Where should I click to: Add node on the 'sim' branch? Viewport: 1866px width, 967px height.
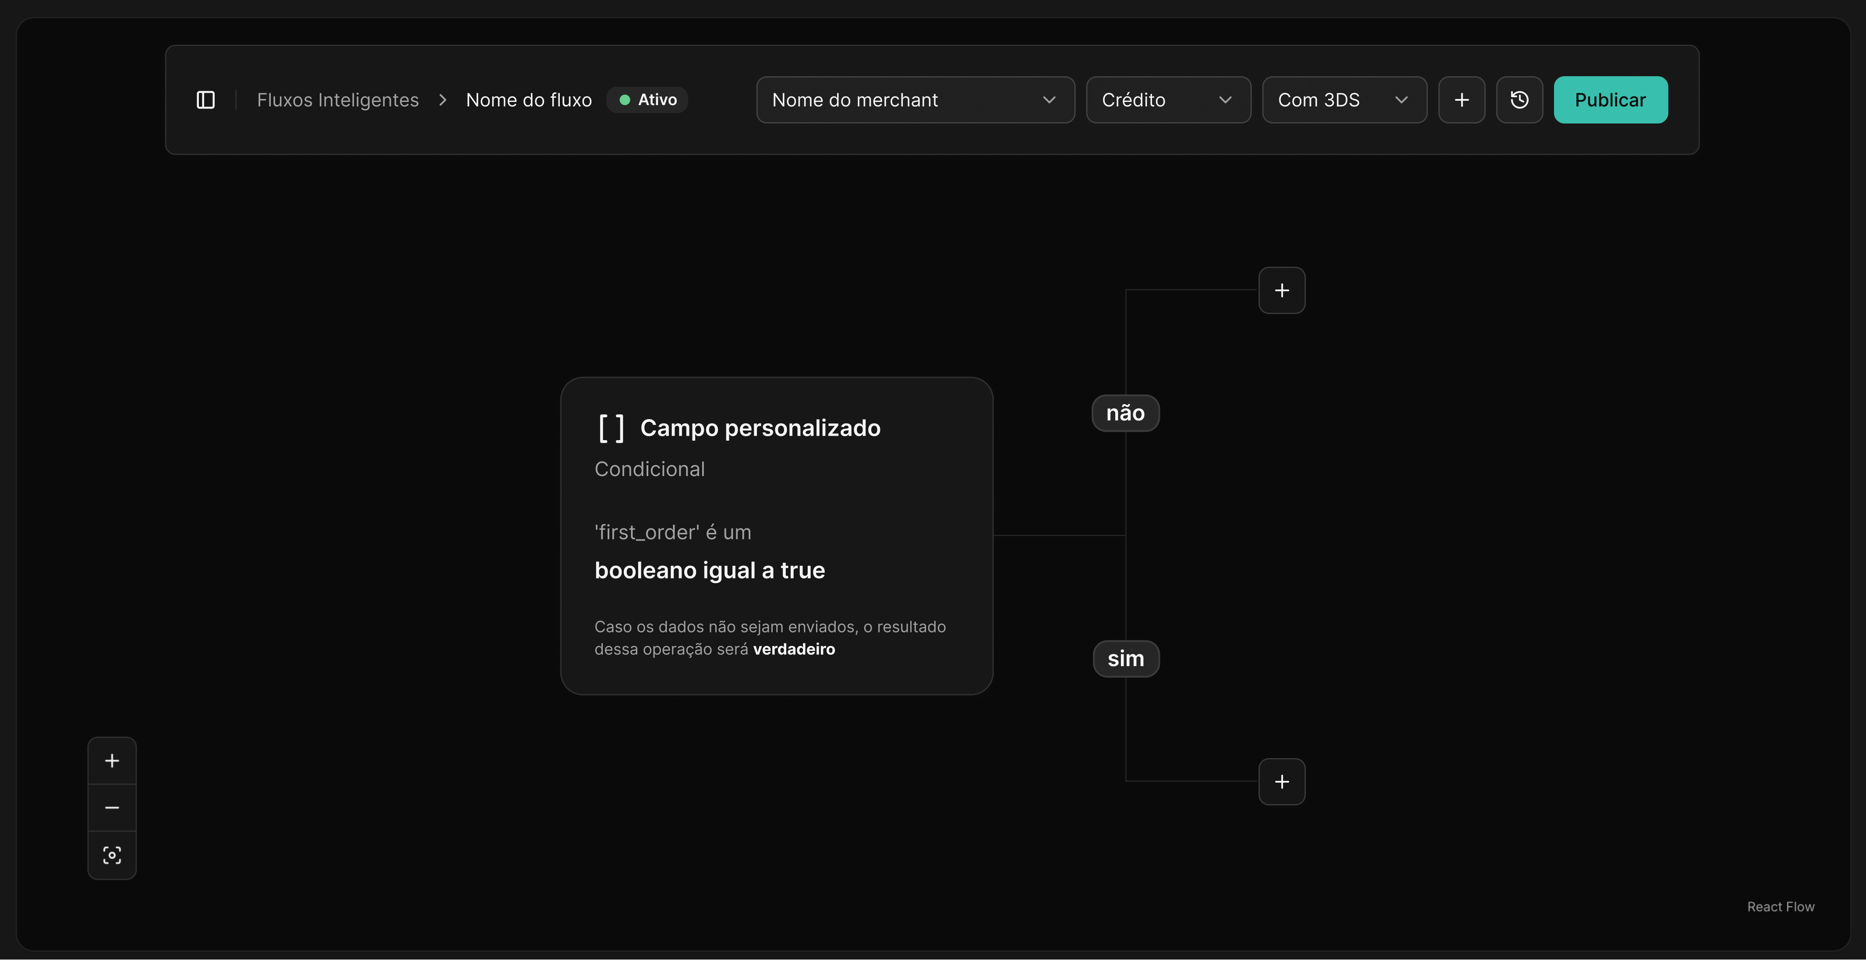pos(1282,782)
